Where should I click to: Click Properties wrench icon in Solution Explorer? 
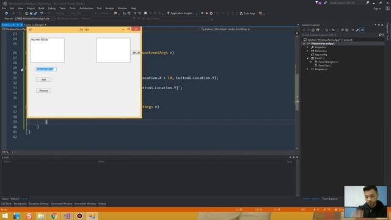[357, 30]
